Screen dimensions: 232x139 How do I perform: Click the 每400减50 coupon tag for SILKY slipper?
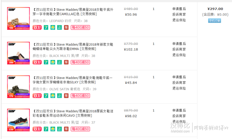80,96
